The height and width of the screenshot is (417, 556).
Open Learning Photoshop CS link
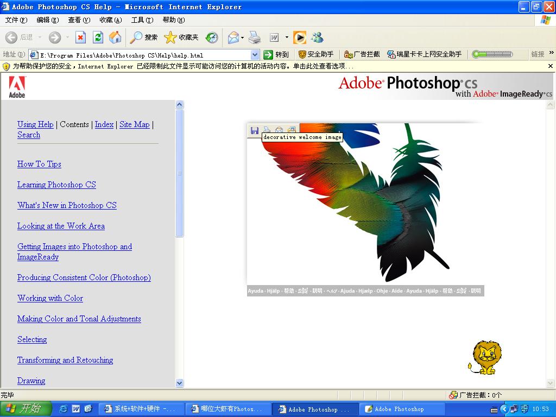click(56, 185)
